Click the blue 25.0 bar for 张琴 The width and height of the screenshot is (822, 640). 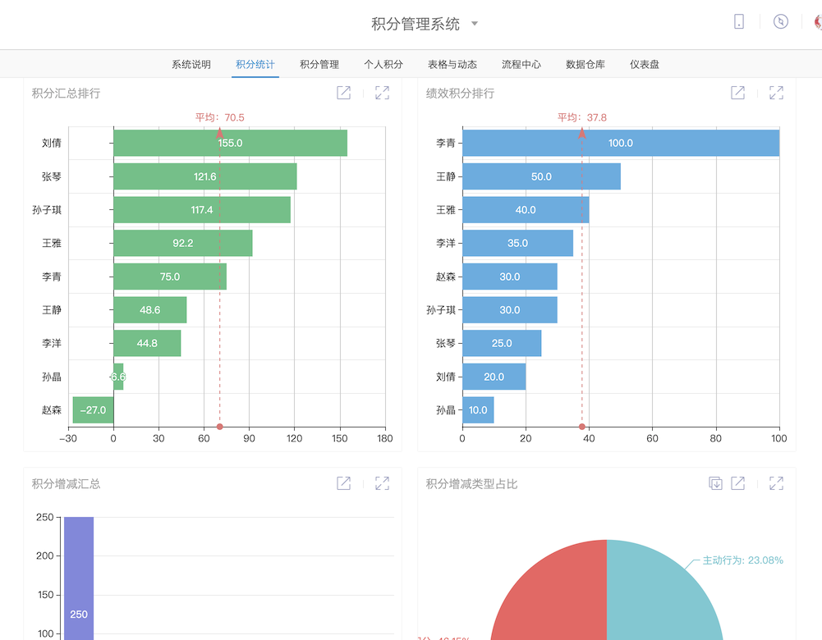(x=502, y=343)
